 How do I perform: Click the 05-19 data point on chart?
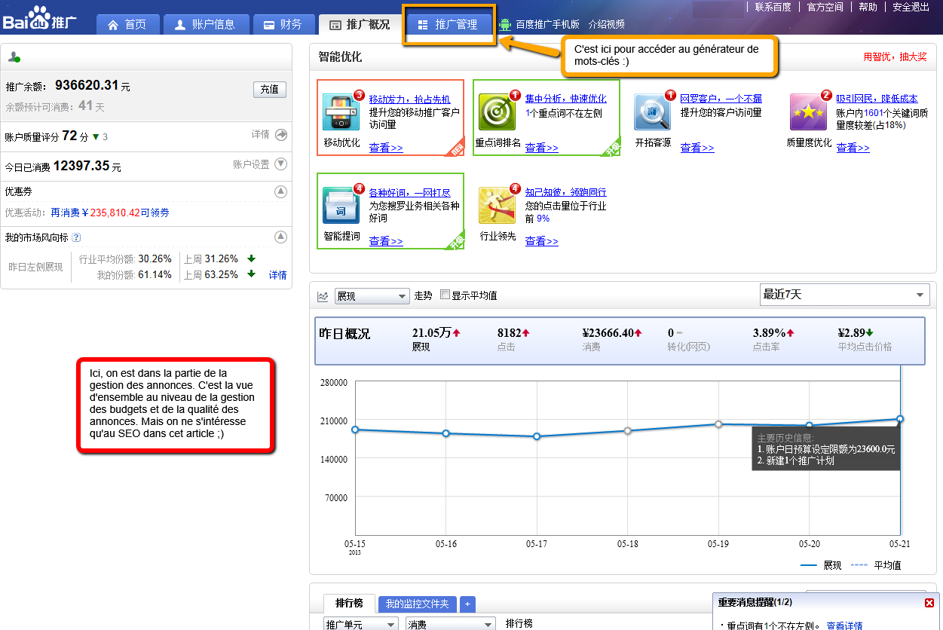pos(718,424)
